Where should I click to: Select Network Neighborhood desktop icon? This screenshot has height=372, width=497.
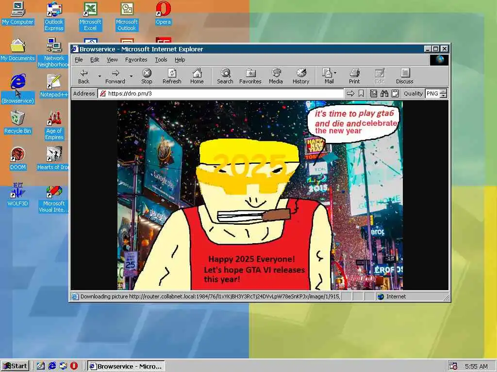(x=53, y=52)
